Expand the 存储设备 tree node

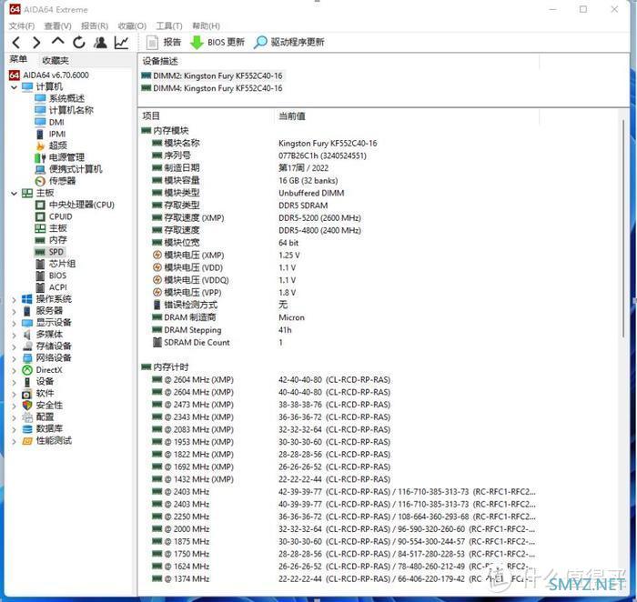coord(15,347)
